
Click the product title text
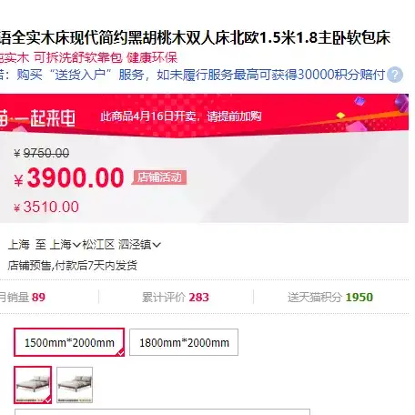click(195, 38)
